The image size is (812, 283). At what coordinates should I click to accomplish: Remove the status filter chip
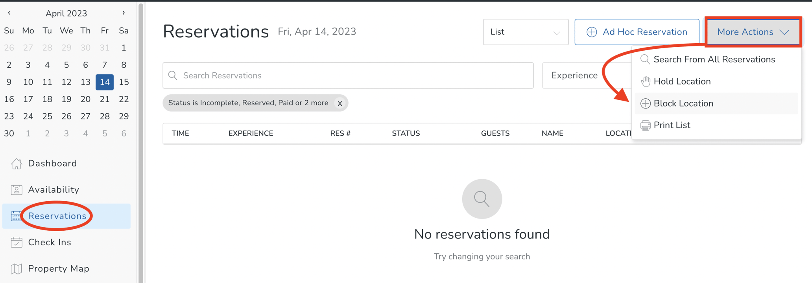click(x=340, y=103)
